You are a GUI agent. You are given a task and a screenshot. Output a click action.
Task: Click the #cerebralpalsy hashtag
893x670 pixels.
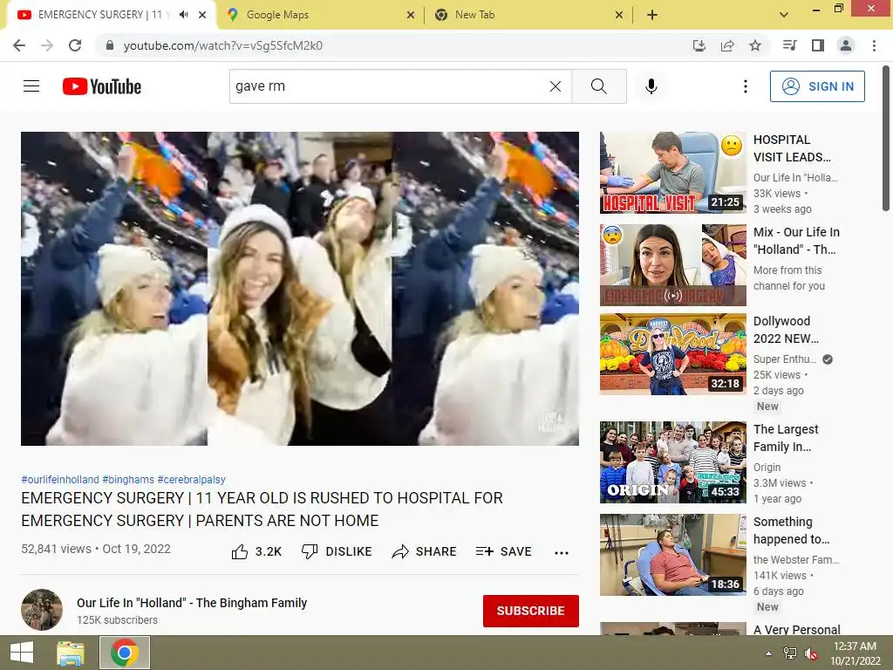191,479
